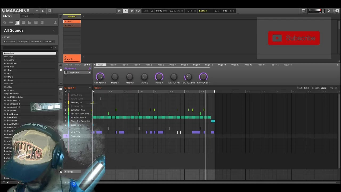Click the Record button in the transport
Image resolution: width=341 pixels, height=192 pixels.
pos(132,11)
